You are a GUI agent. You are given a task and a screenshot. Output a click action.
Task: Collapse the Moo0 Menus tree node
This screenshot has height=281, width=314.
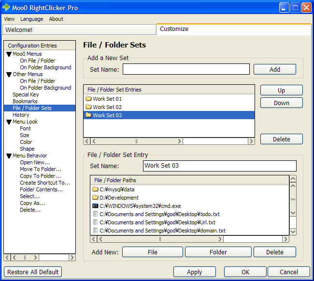point(9,54)
